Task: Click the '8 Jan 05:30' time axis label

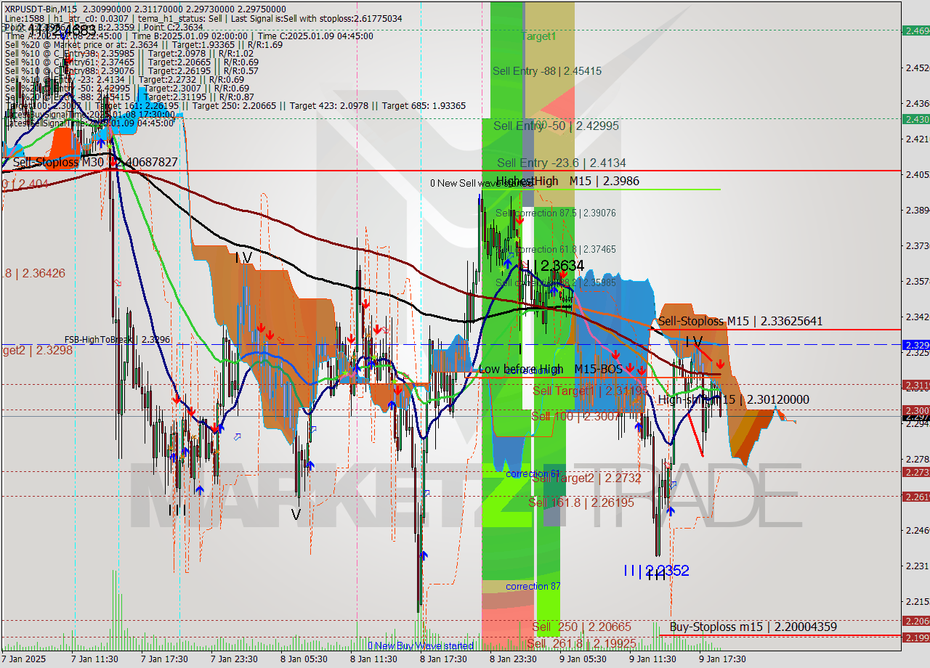Action: pyautogui.click(x=304, y=659)
